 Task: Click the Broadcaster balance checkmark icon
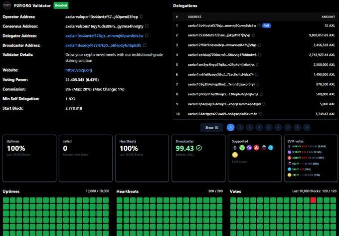[x=199, y=148]
